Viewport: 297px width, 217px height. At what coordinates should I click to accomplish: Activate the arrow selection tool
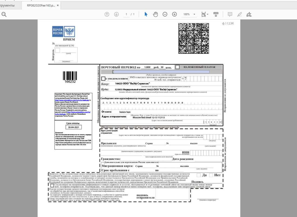pos(146,14)
